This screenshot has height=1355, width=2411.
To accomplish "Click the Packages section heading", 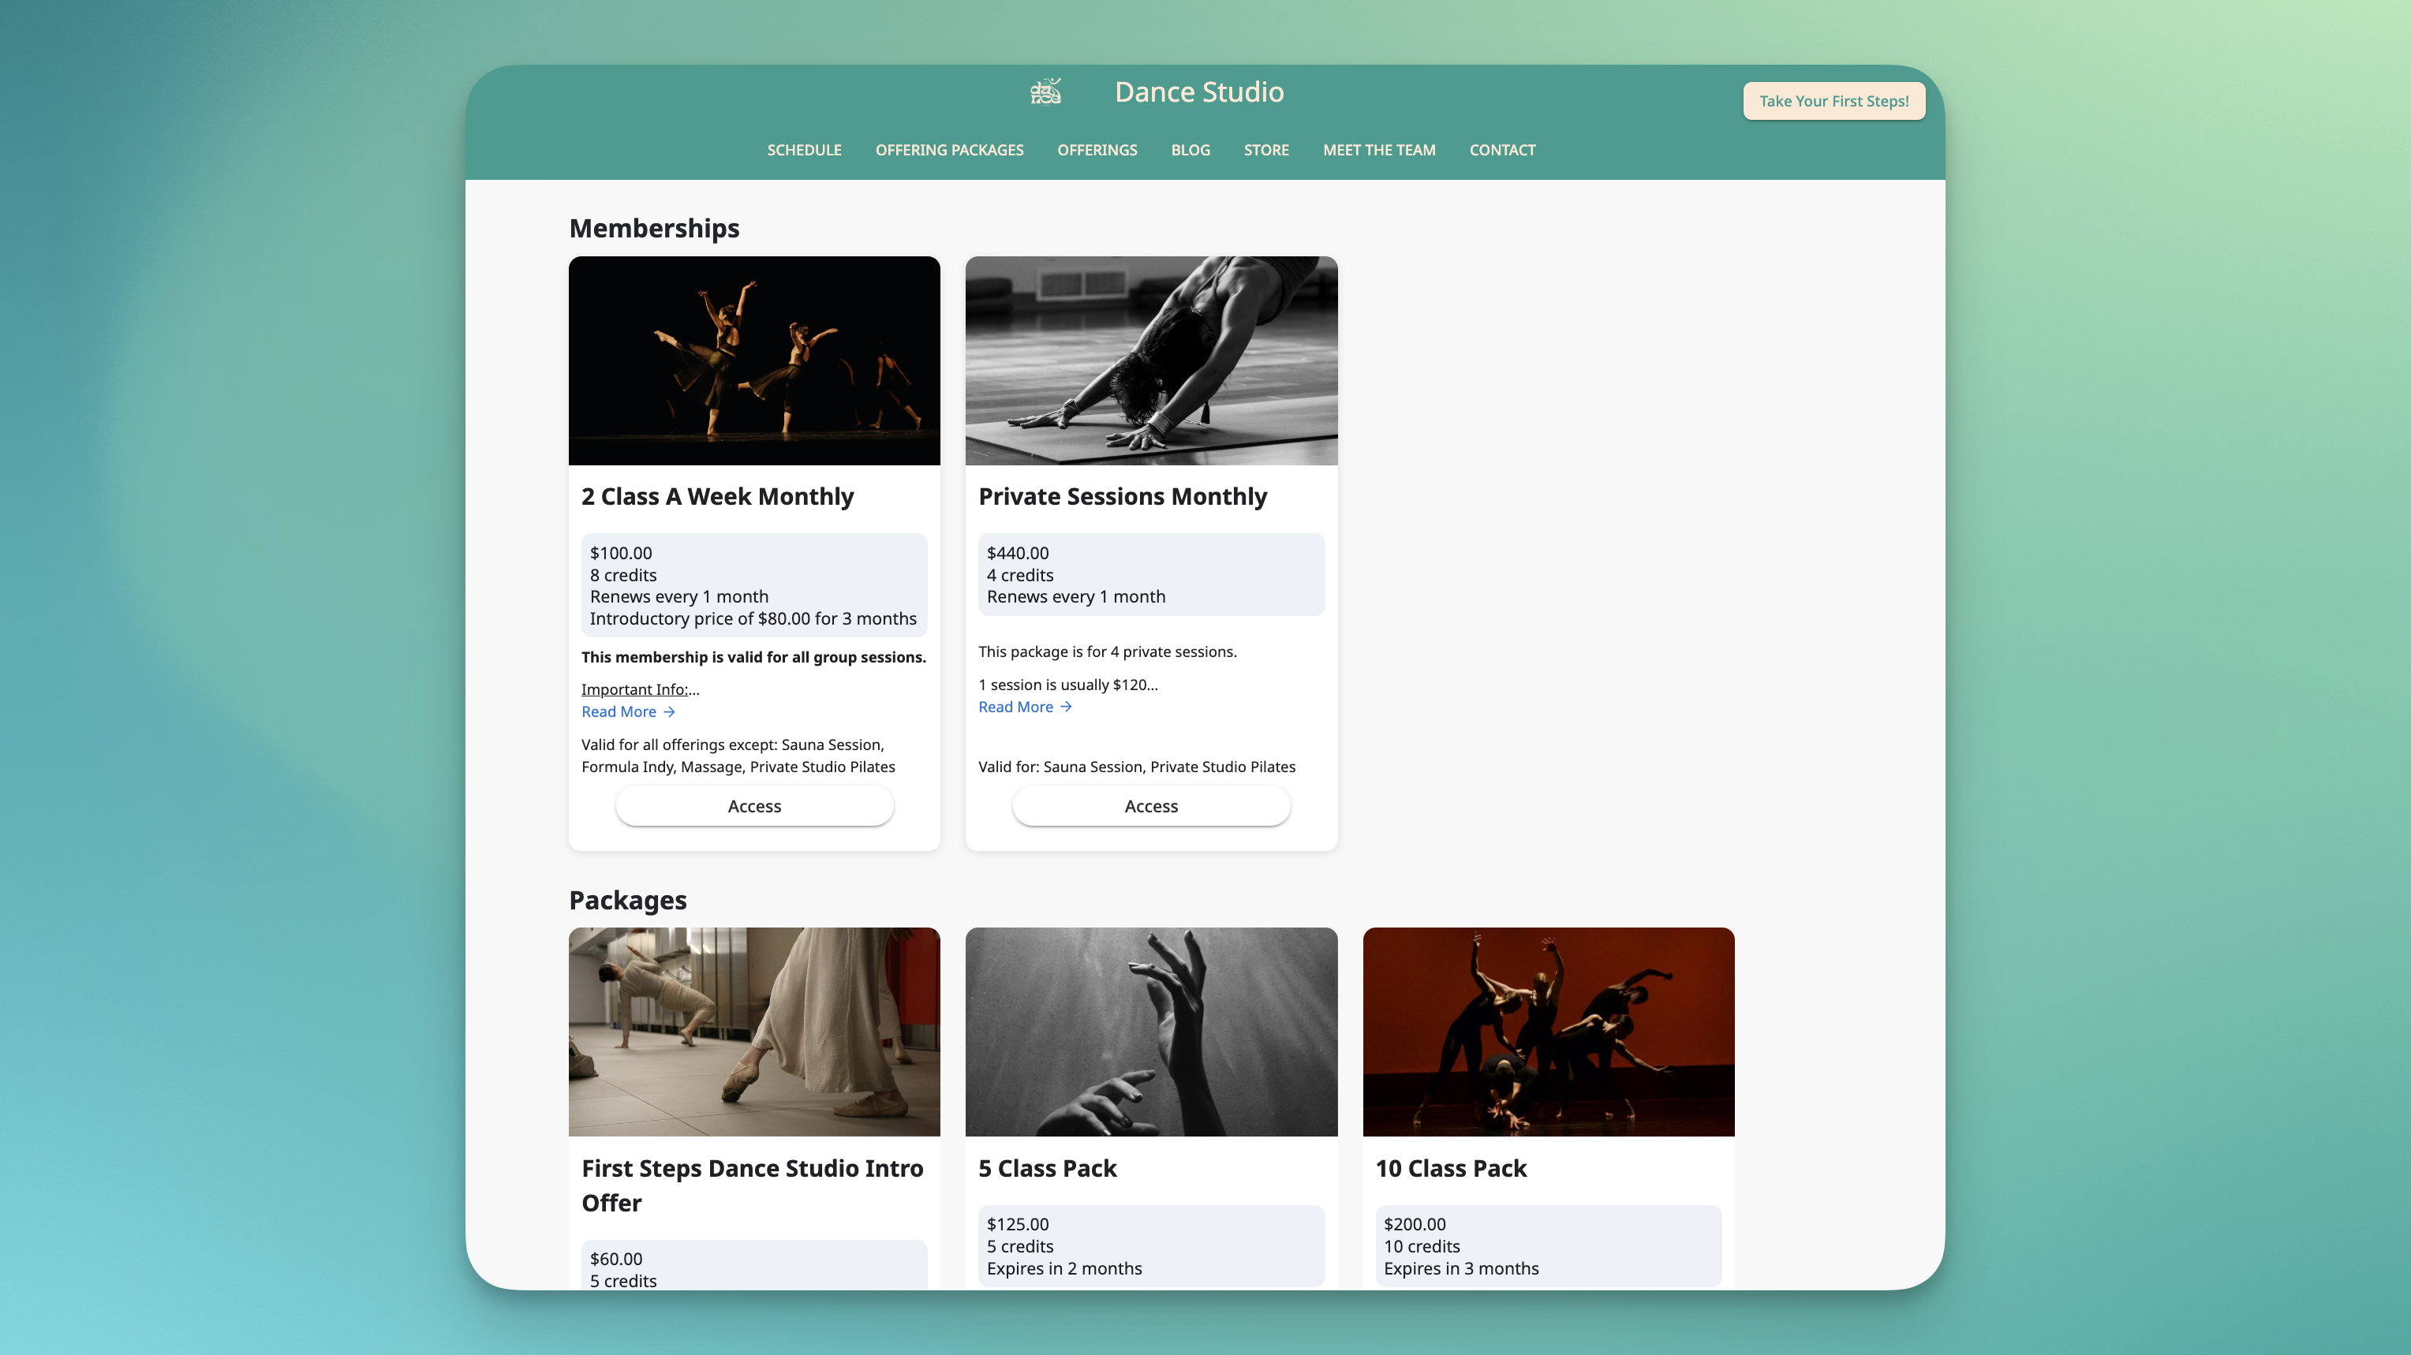I will (x=628, y=900).
